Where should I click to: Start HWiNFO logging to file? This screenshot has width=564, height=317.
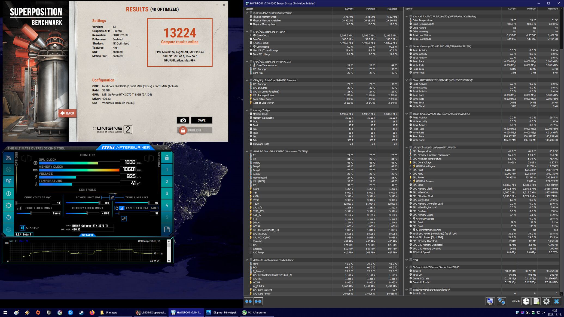coord(536,301)
